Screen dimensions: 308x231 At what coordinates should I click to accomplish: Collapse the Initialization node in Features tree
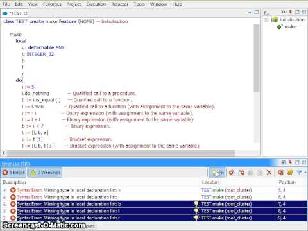[266, 20]
